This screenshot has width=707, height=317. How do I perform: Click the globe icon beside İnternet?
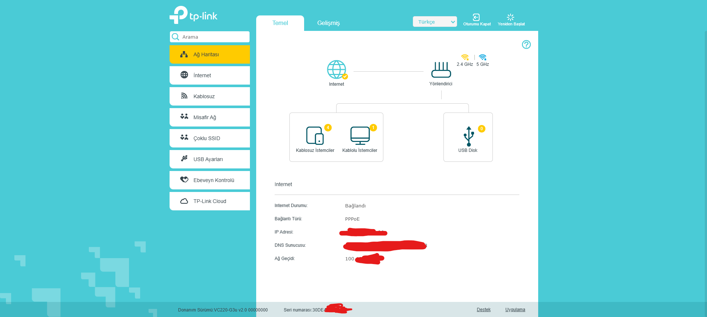point(184,75)
